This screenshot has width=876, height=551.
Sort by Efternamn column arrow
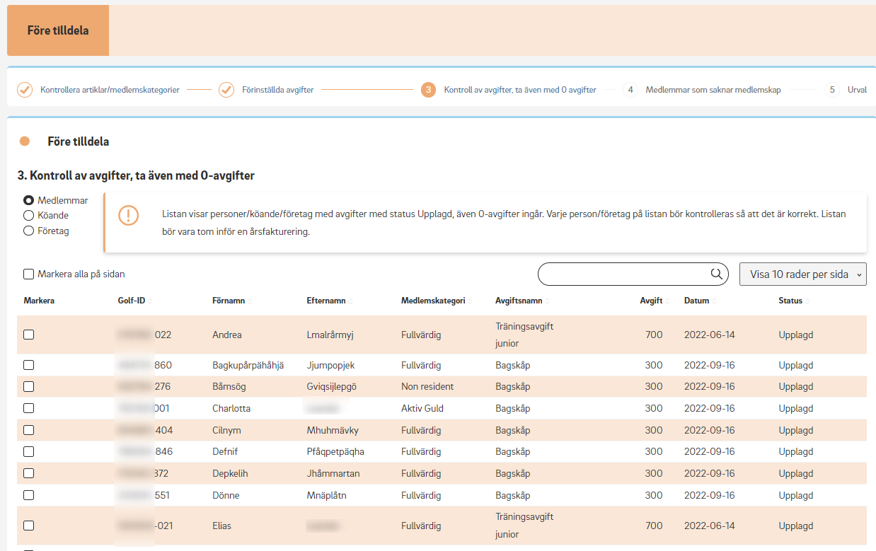pos(351,301)
